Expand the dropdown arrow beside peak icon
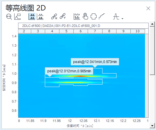 pos(122,19)
